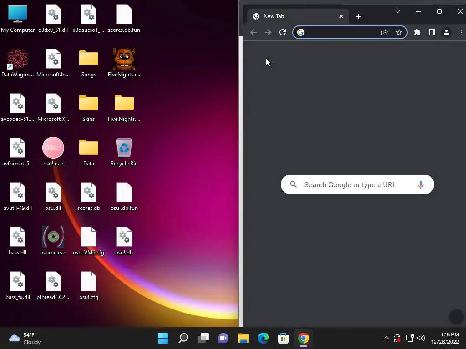Select the Songs folder
Viewport: 466px width, 349px height.
(89, 63)
